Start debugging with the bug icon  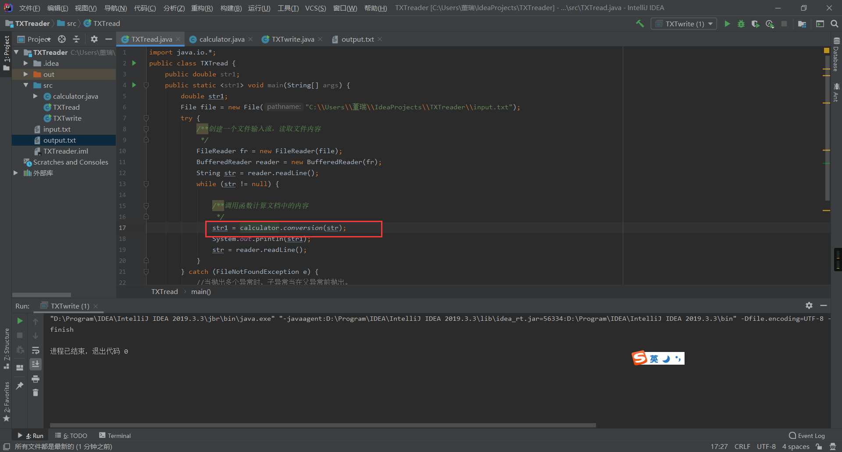(741, 24)
